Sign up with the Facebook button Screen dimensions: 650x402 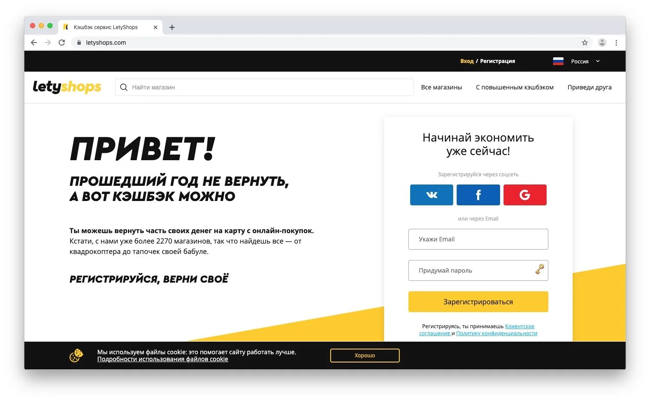[478, 195]
